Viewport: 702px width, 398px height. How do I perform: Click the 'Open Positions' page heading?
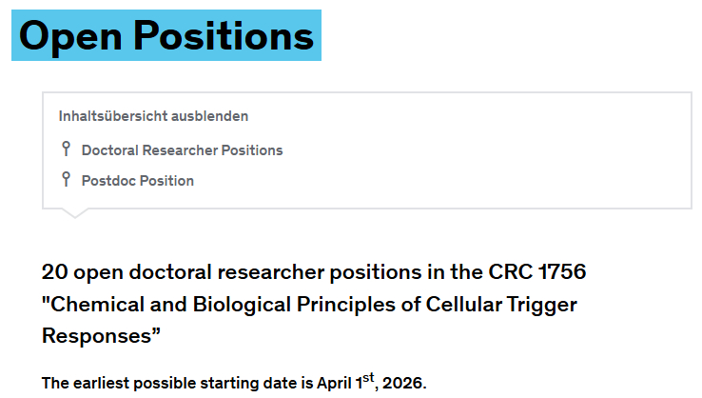(x=166, y=35)
